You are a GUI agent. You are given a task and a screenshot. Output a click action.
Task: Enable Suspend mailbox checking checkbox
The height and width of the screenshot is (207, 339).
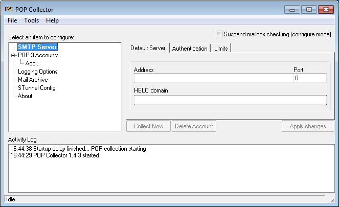[219, 34]
